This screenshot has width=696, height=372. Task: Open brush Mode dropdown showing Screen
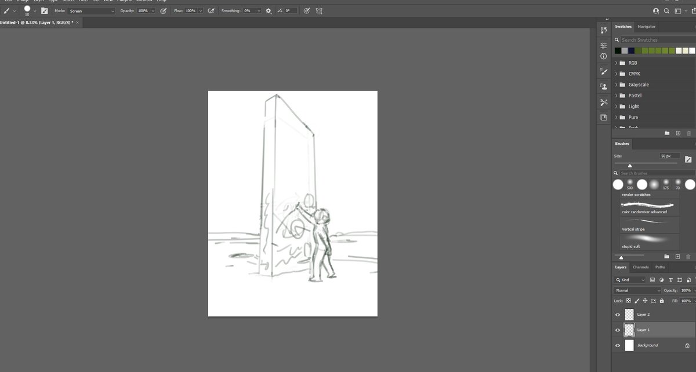tap(92, 10)
